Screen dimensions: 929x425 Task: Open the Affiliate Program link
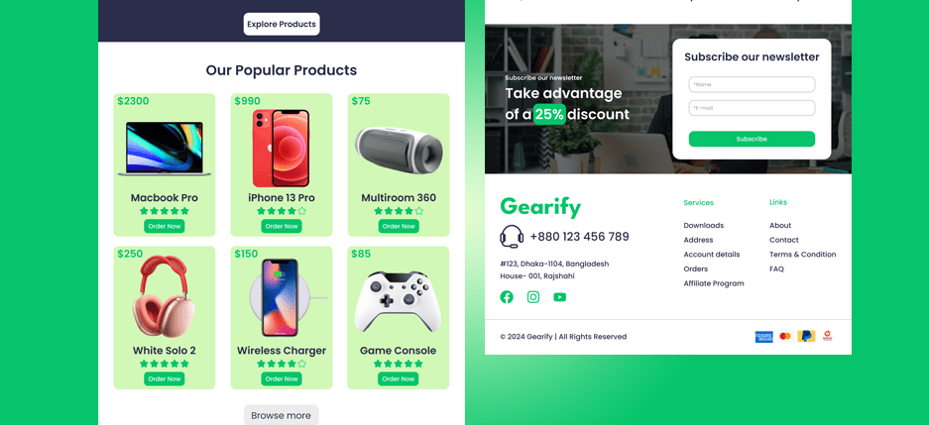(x=713, y=283)
